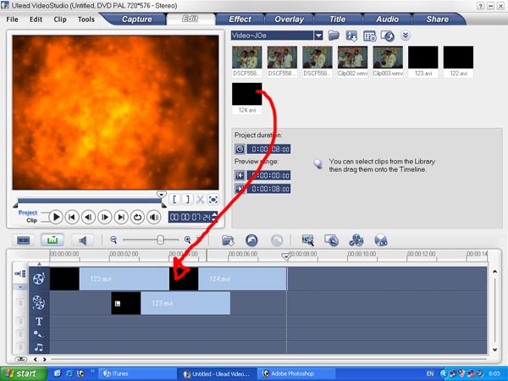Click the library batch convert clock icon
508x381 pixels.
388,36
